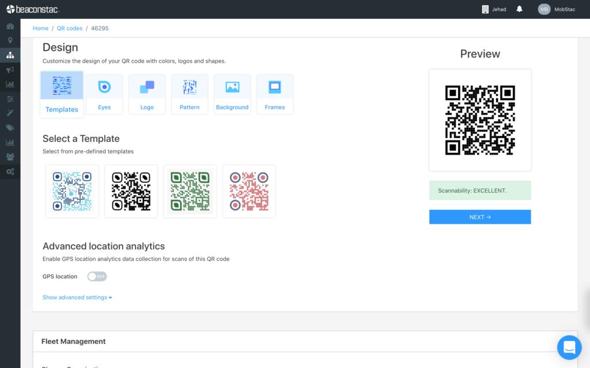Switch to the Templates design tab
This screenshot has width=590, height=368.
(62, 94)
